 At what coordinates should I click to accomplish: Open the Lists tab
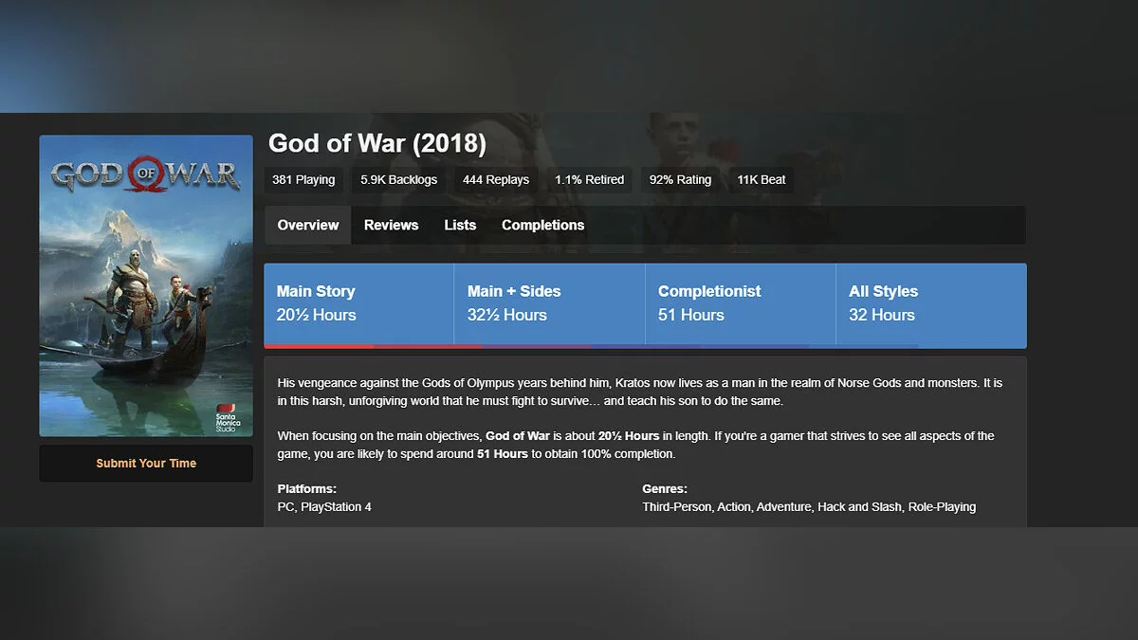pos(460,226)
